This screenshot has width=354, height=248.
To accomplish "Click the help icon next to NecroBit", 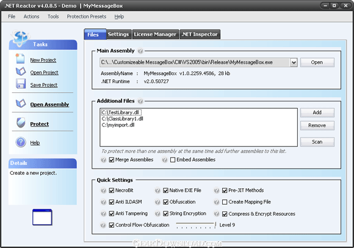I will (x=103, y=191).
